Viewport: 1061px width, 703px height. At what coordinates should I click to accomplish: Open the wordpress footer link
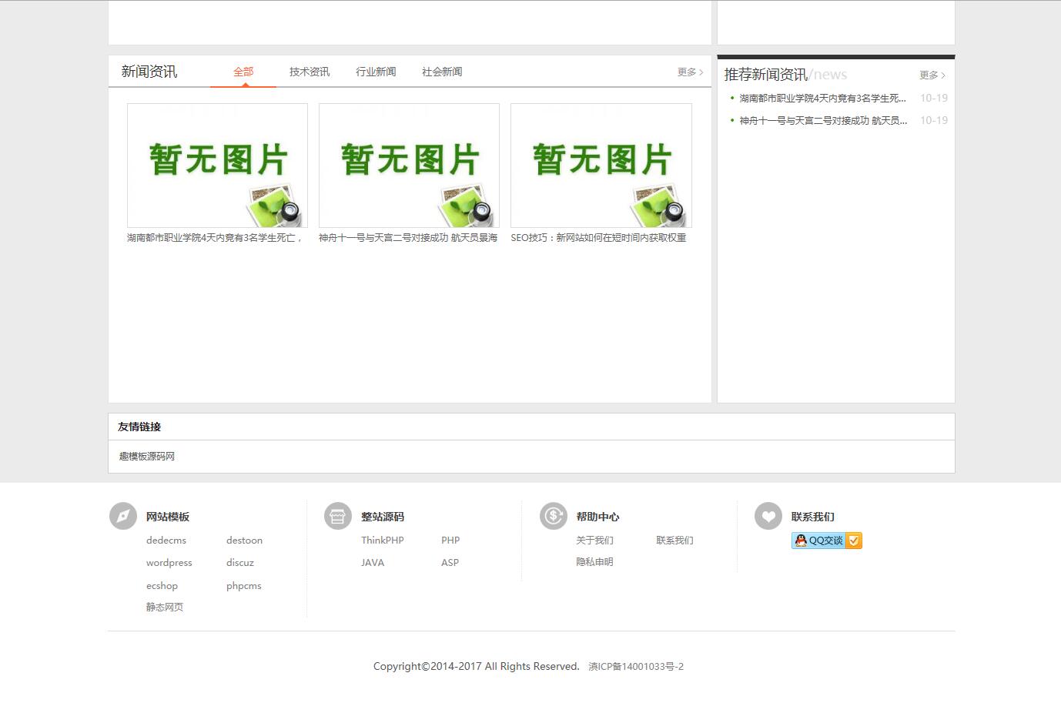169,563
